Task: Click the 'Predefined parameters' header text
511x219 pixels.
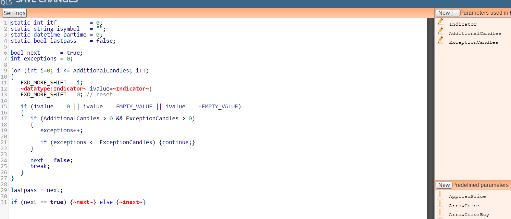Action: pos(481,185)
